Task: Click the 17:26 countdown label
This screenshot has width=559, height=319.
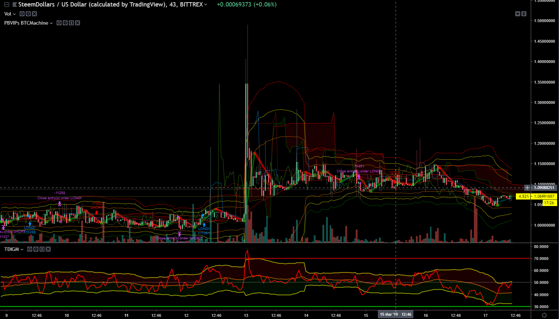Action: pyautogui.click(x=549, y=203)
